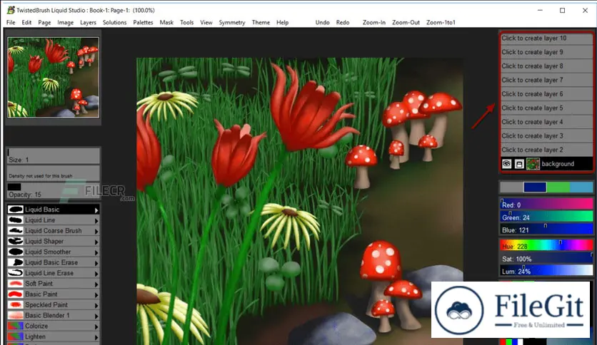Image resolution: width=597 pixels, height=345 pixels.
Task: Expand Liquid Basic Erase submenu arrow
Action: coord(96,263)
